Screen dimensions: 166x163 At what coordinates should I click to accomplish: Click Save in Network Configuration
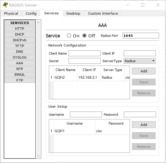[144, 82]
